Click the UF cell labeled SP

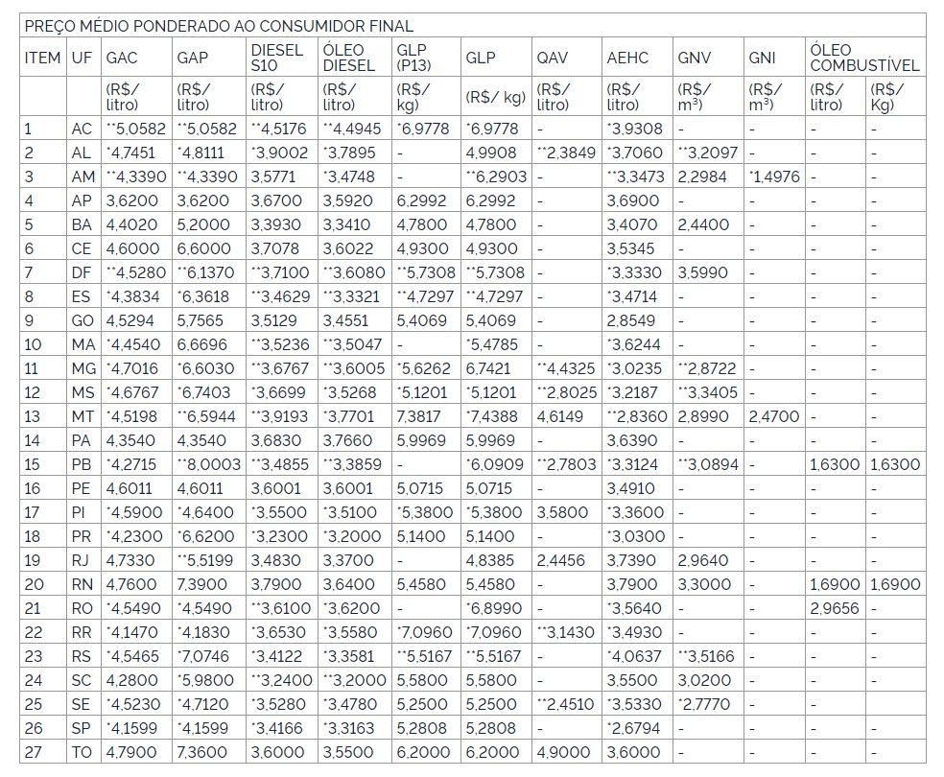[x=82, y=728]
